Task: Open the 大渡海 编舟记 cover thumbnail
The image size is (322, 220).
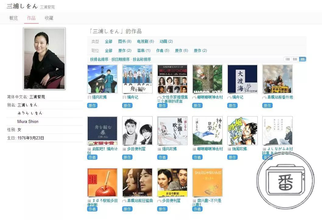Action: (242, 79)
